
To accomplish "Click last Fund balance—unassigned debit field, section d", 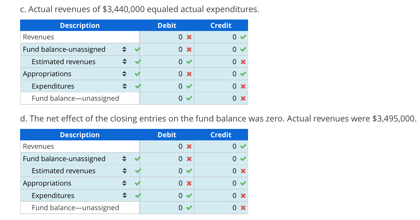I will coord(167,208).
